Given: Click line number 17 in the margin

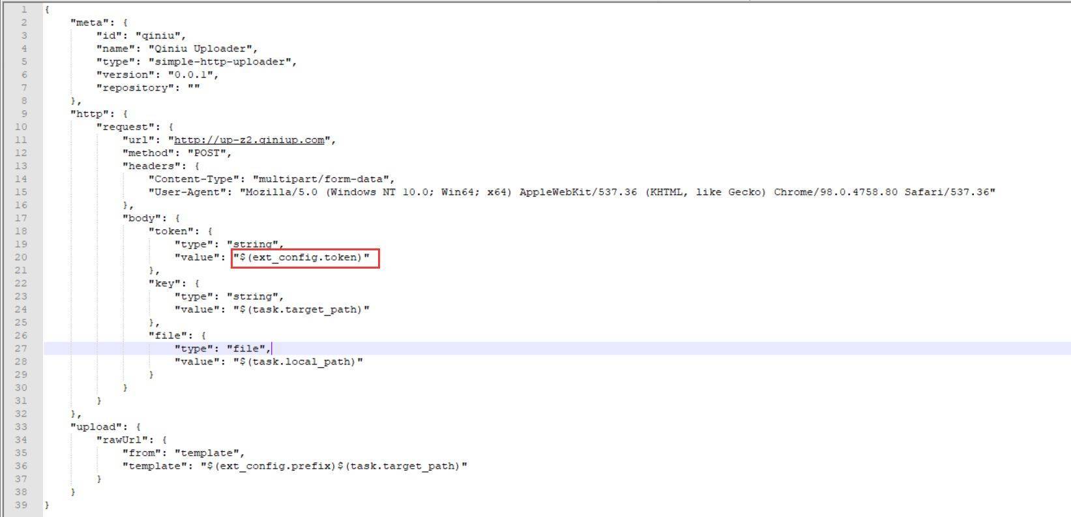Looking at the screenshot, I should tap(21, 218).
